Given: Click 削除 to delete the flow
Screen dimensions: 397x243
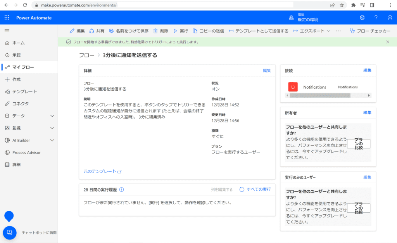Looking at the screenshot, I should tap(161, 31).
